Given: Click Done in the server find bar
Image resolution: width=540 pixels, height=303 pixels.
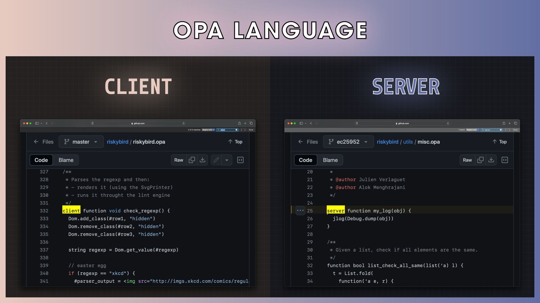Looking at the screenshot, I should pos(515,130).
